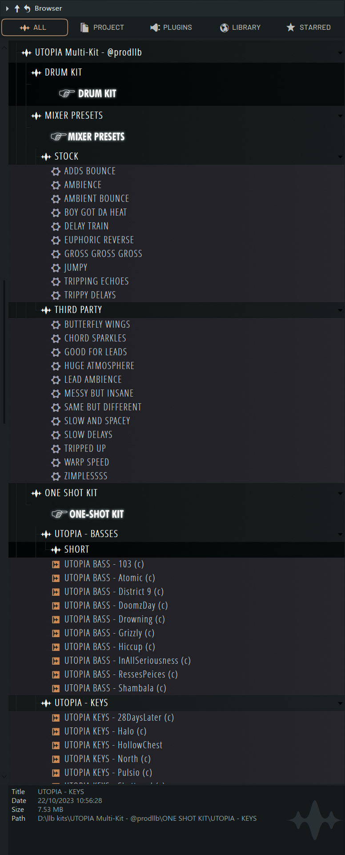Switch to the LIBRARY tab
The height and width of the screenshot is (855, 345).
click(x=240, y=28)
